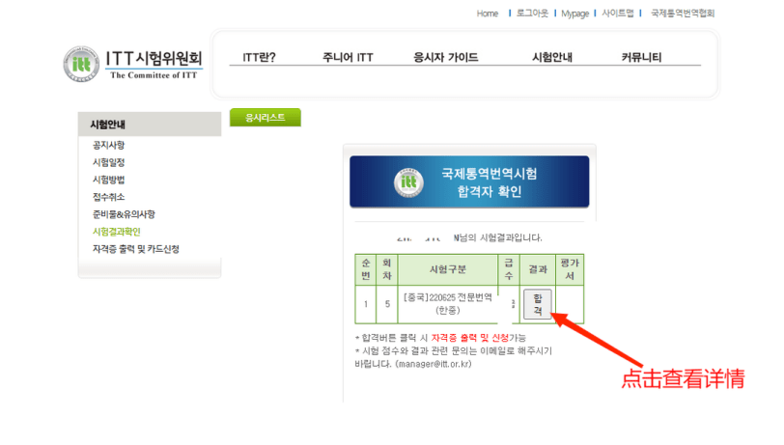Viewport: 784px width, 445px height.
Task: Select 시험일정 in sidebar
Action: coord(108,162)
